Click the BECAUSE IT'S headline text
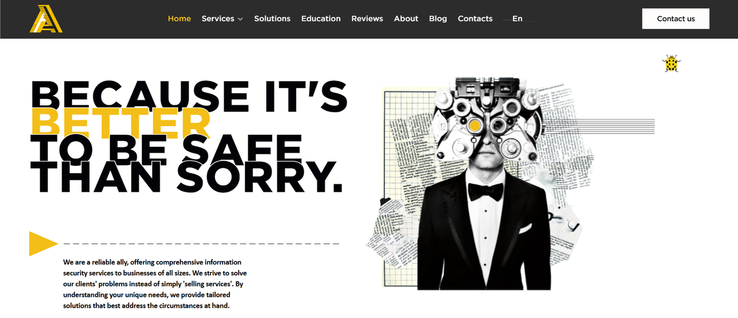The width and height of the screenshot is (738, 318). point(189,95)
